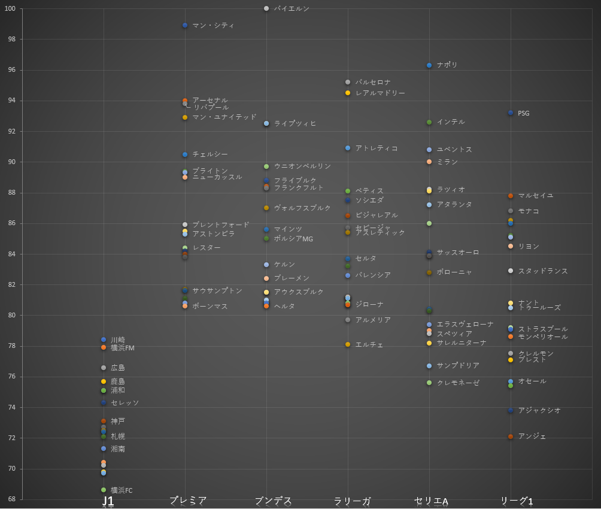Click the アトレティコ label
601x509 pixels.
[377, 148]
